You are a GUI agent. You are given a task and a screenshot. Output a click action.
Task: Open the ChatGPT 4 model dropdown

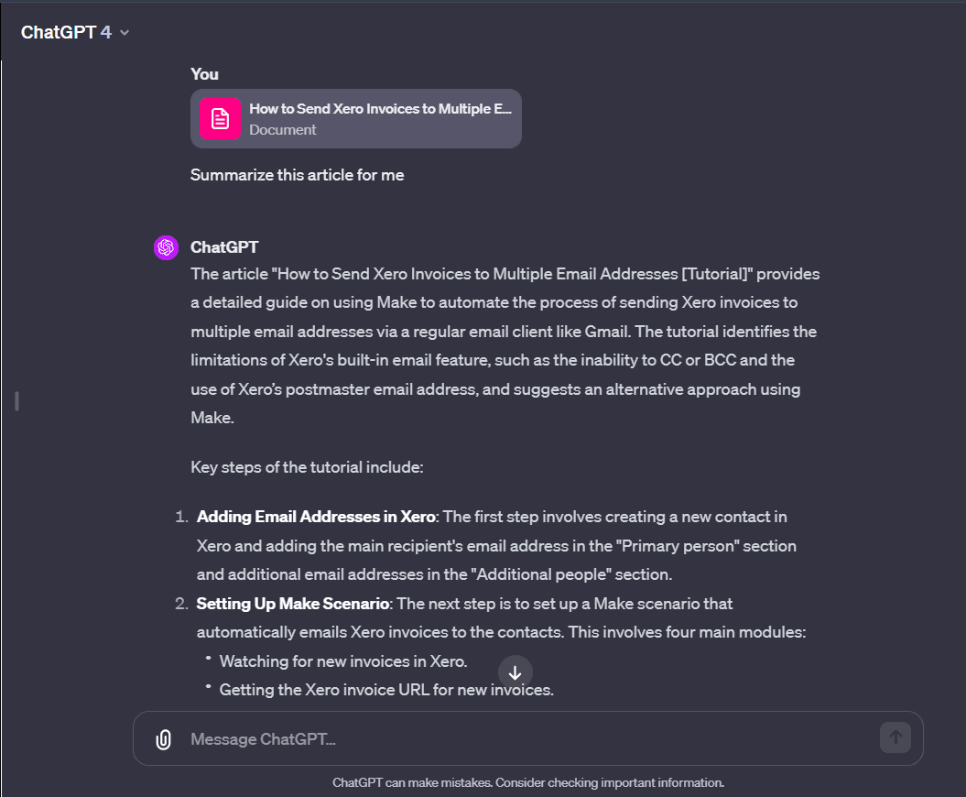[75, 31]
